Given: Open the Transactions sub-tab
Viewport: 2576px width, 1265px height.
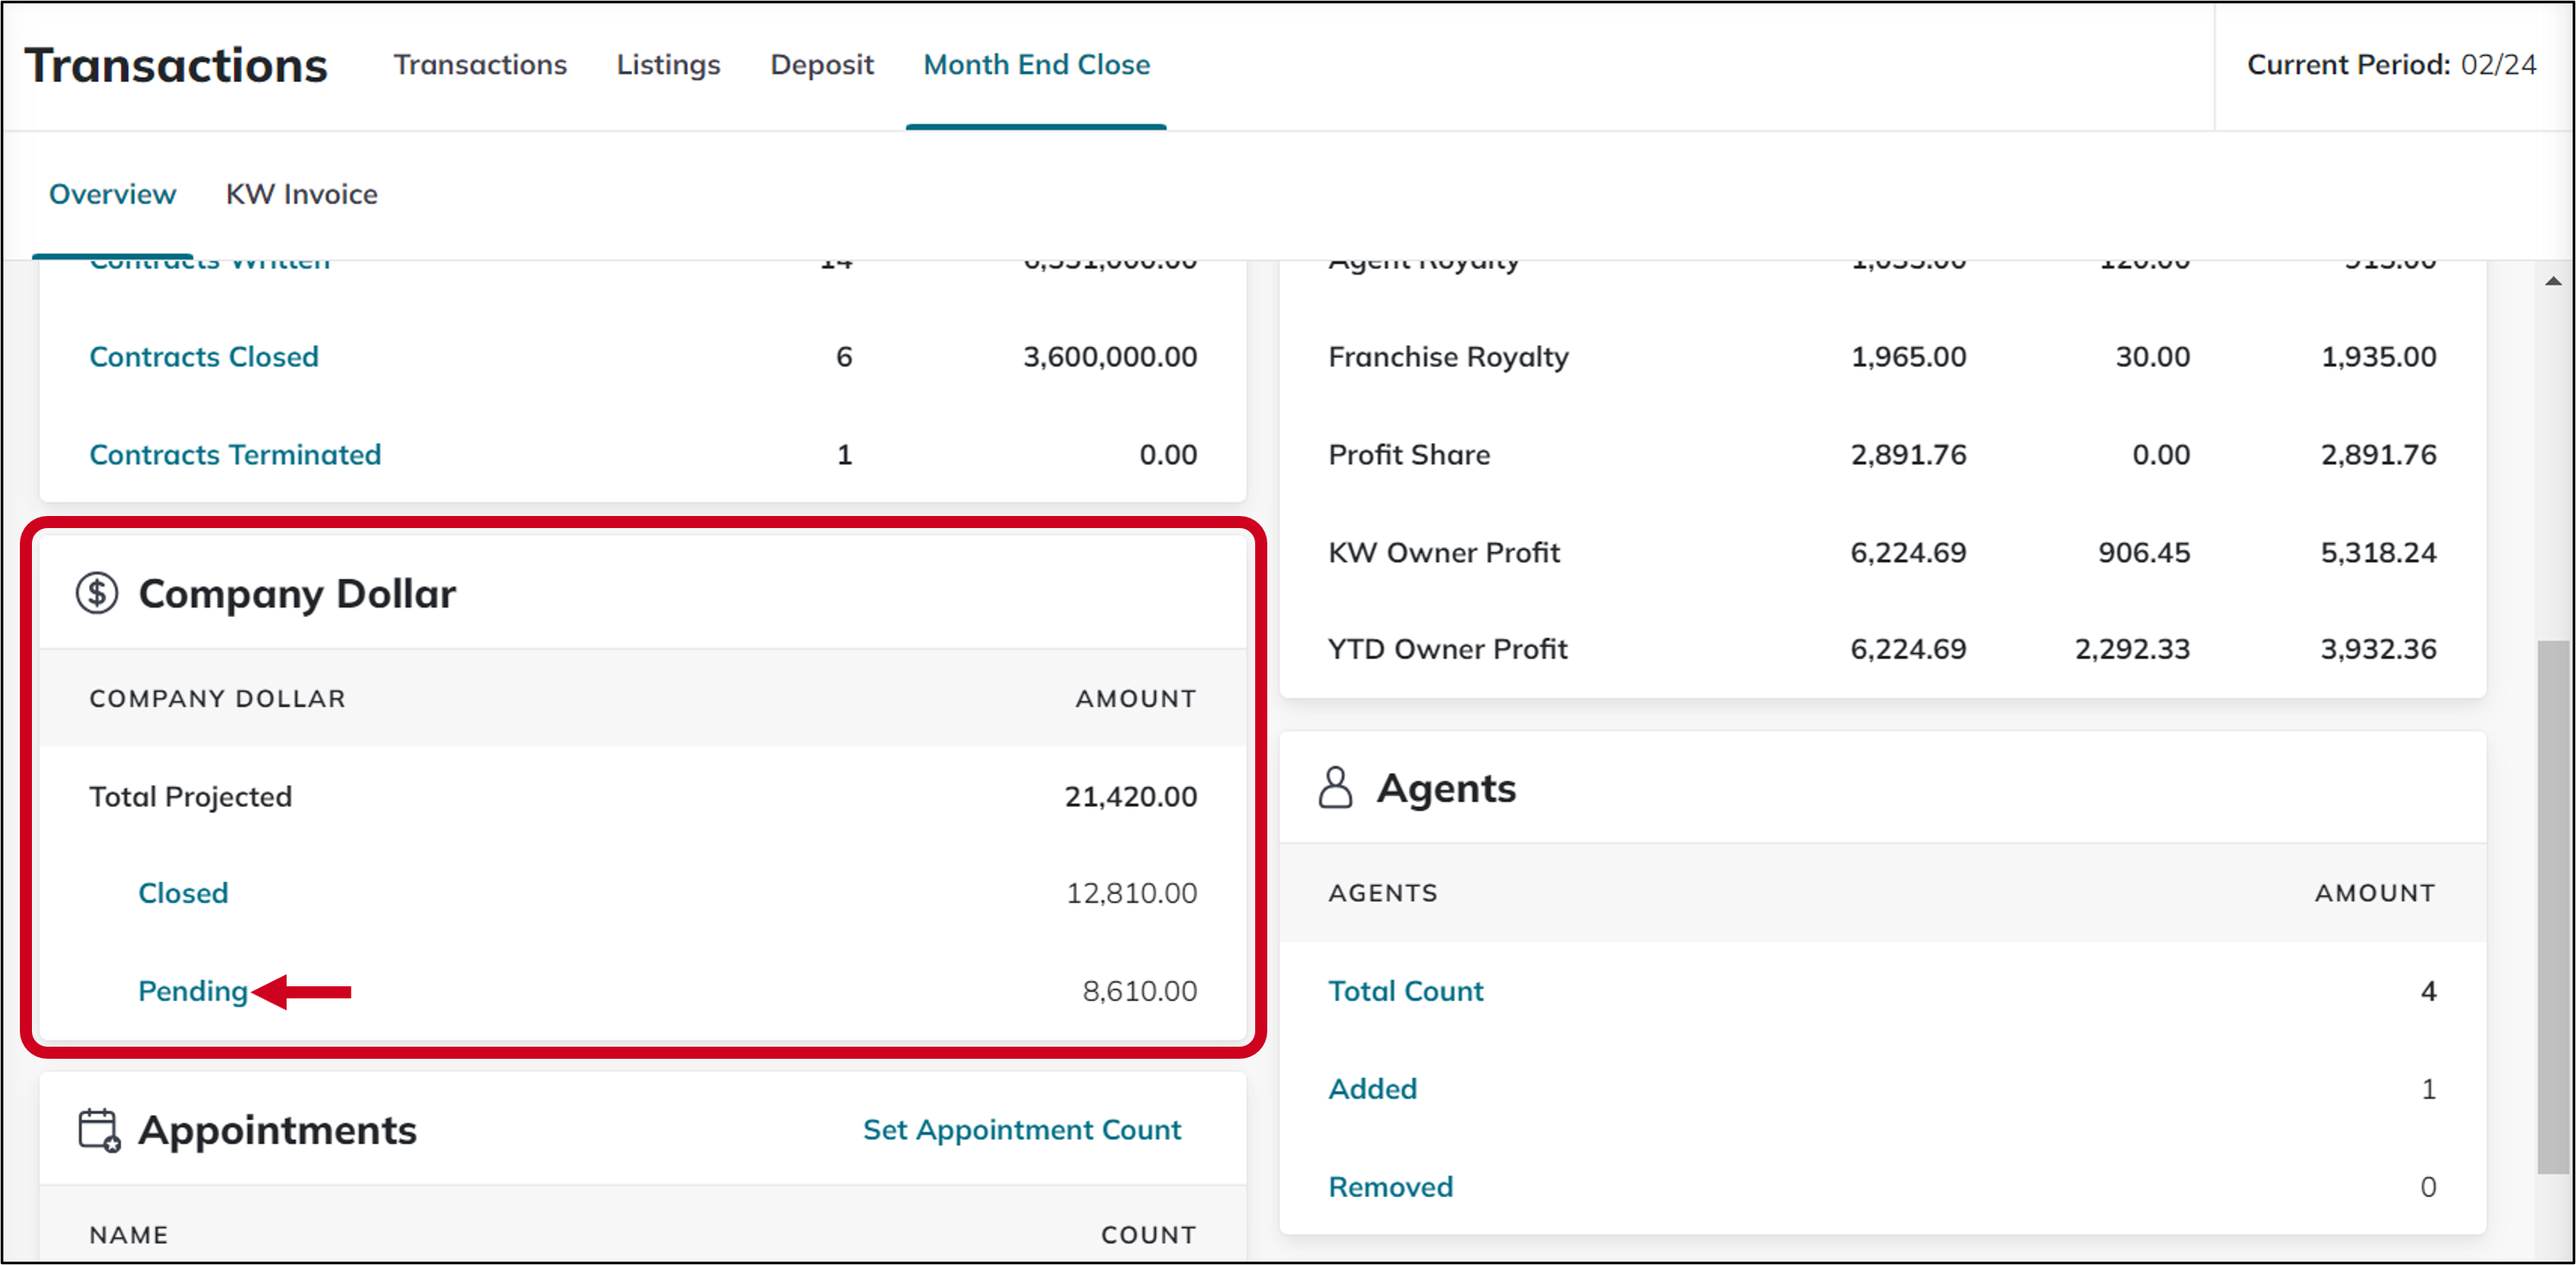Looking at the screenshot, I should pos(481,64).
